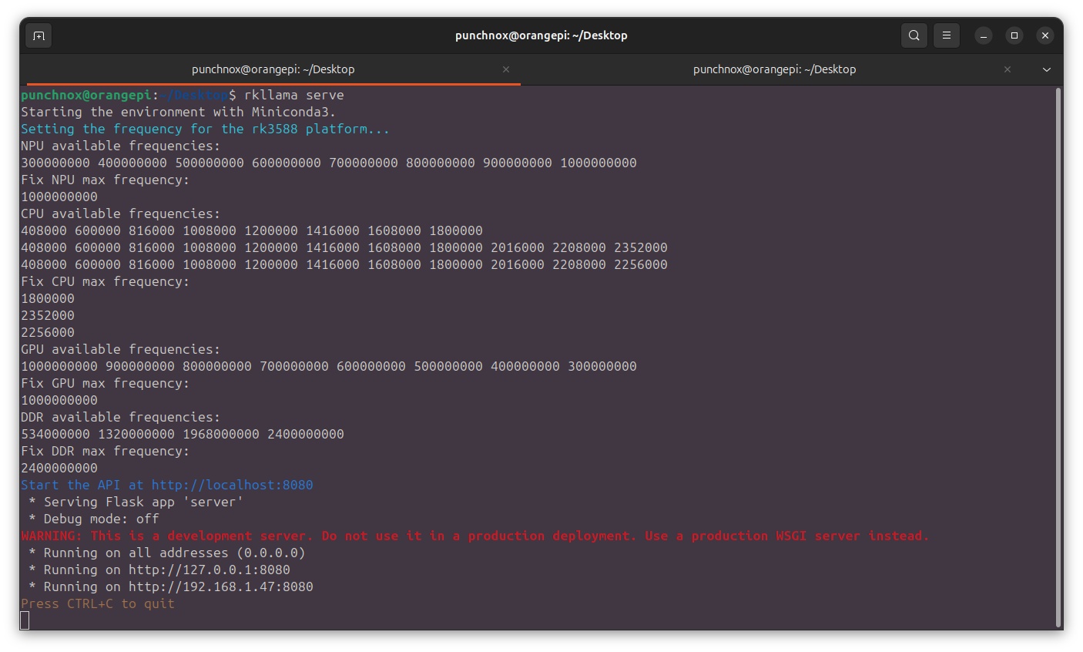Screen dimensions: 1083x652
Task: Close the first terminal tab
Action: [506, 69]
